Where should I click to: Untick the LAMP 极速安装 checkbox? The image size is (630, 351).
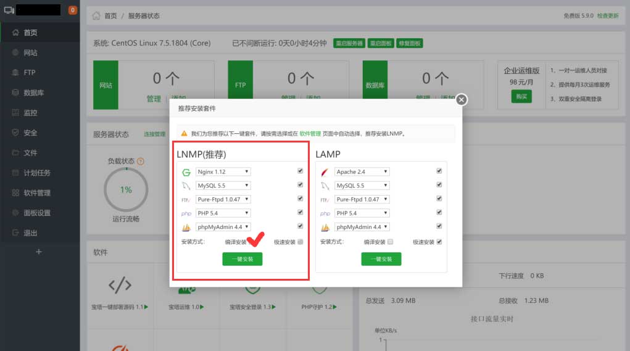[x=439, y=242]
